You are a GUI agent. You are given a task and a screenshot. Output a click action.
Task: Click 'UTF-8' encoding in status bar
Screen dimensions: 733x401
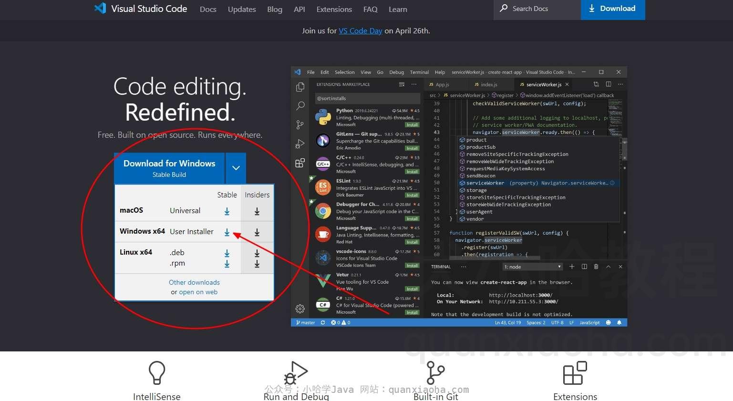coord(557,323)
